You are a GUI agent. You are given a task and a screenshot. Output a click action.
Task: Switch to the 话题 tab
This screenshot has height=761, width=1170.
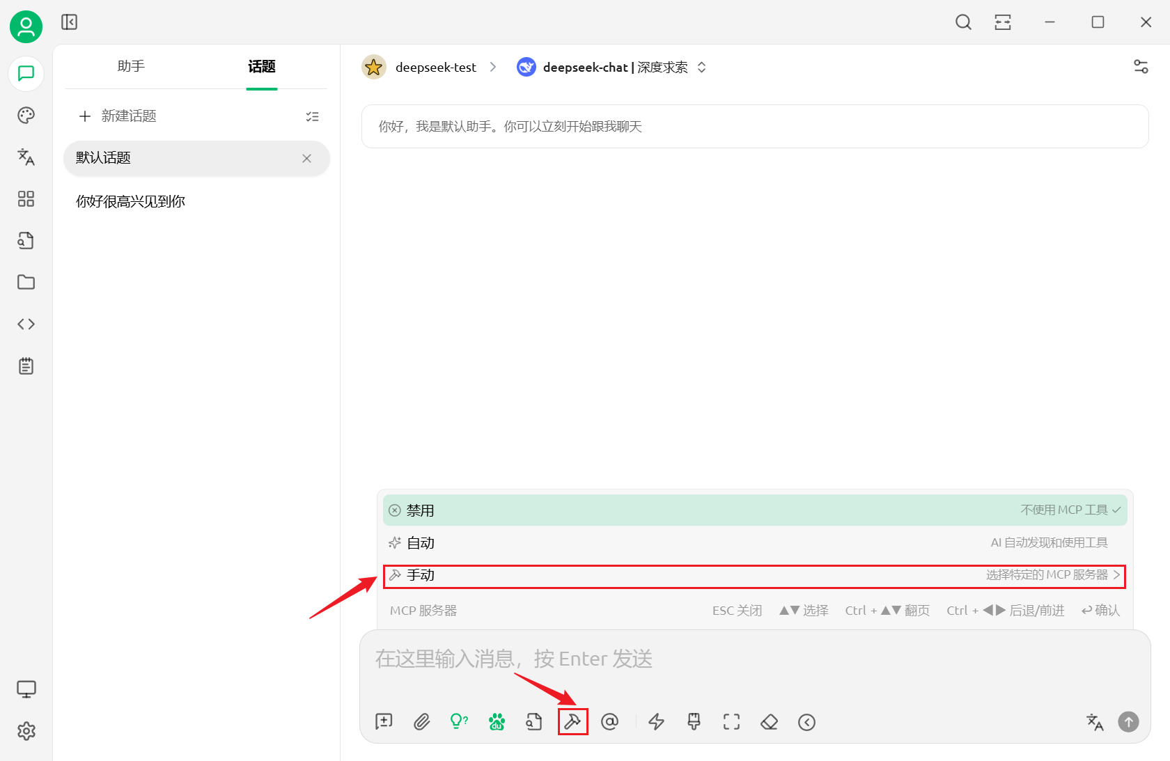[x=262, y=66]
